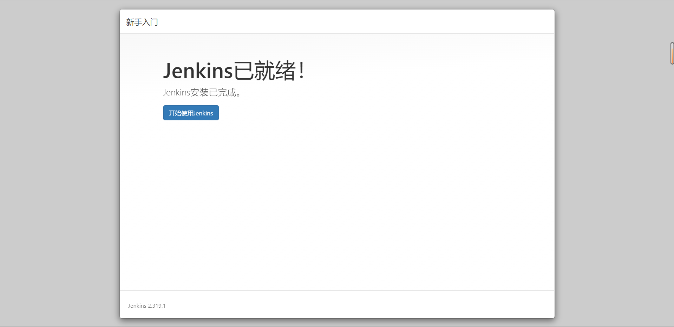Click the 入门 characters in the dialog header
Viewport: 674px width, 327px height.
click(150, 22)
